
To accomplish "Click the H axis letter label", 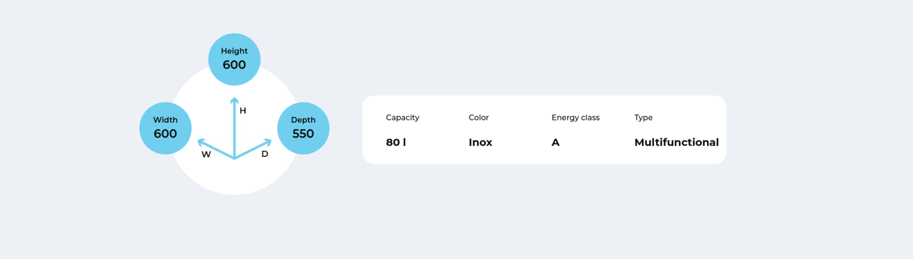I will [243, 111].
